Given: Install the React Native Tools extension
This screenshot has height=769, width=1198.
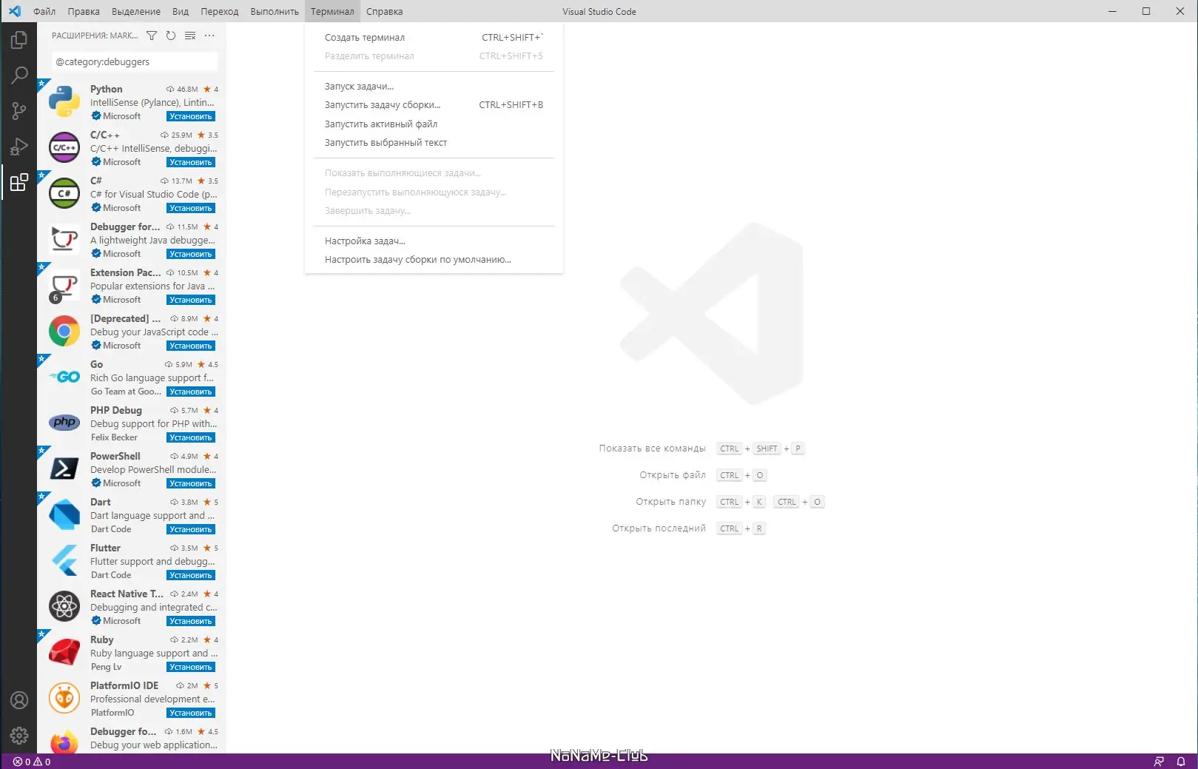Looking at the screenshot, I should pos(191,621).
